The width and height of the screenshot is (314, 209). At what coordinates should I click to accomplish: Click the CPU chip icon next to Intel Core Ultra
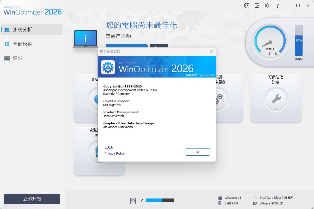click(x=255, y=198)
